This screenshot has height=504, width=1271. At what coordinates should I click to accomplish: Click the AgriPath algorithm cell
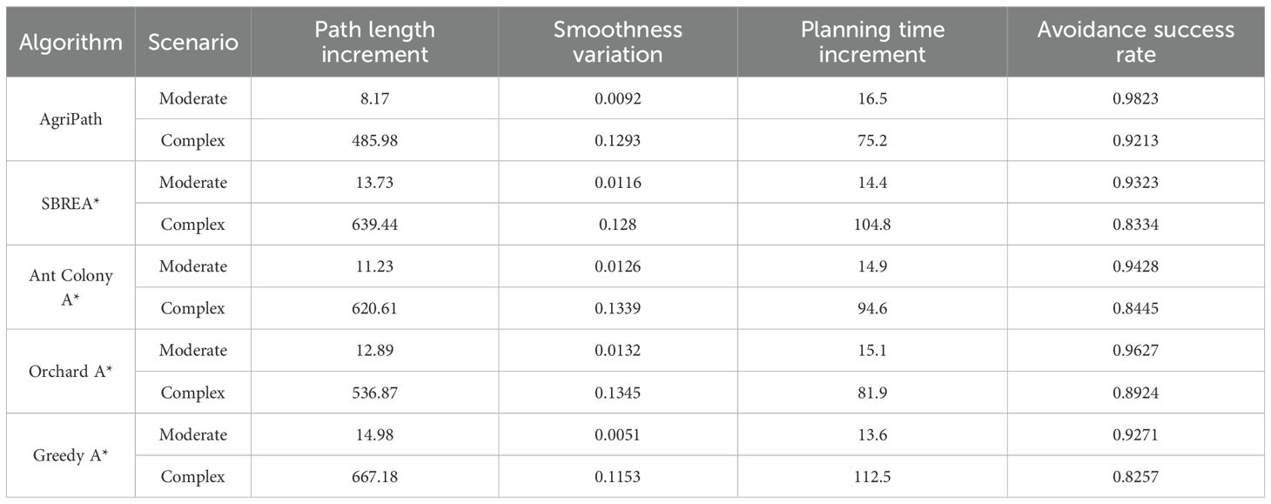tap(71, 119)
